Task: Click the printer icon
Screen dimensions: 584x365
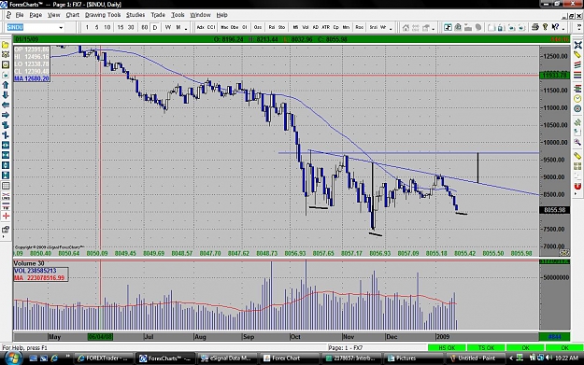Action: point(535,27)
